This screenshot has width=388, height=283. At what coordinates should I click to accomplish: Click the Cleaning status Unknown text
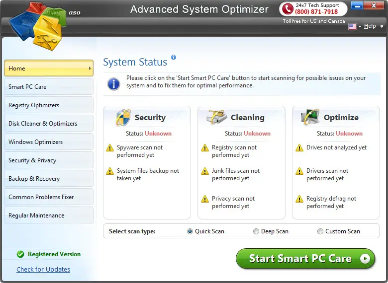257,134
